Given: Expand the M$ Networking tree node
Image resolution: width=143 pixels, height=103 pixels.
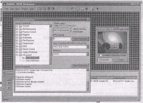Looking at the screenshot, I should [x=17, y=29].
